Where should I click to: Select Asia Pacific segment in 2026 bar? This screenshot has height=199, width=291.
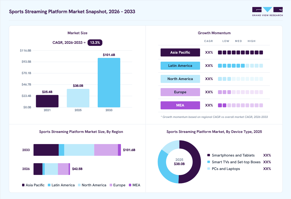point(38,169)
